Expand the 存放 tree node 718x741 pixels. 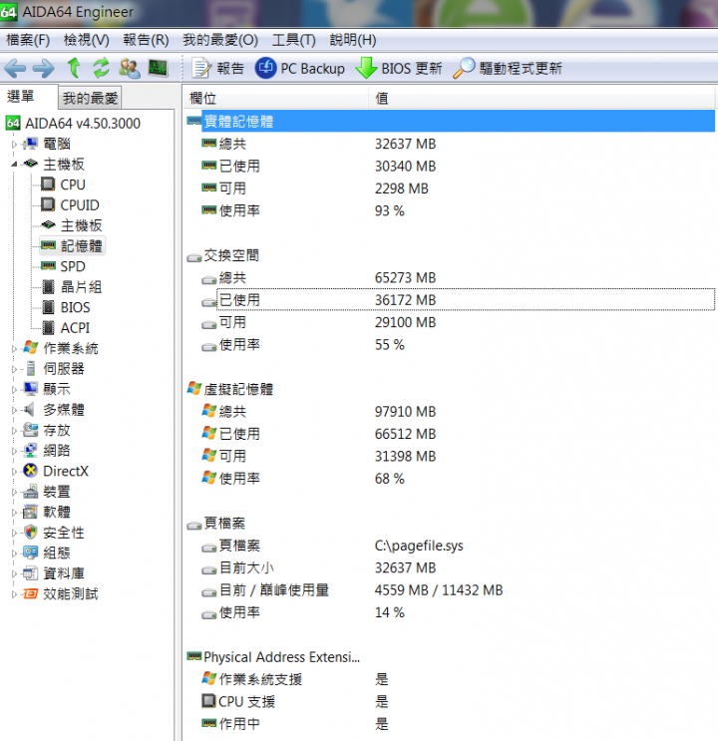[x=14, y=430]
